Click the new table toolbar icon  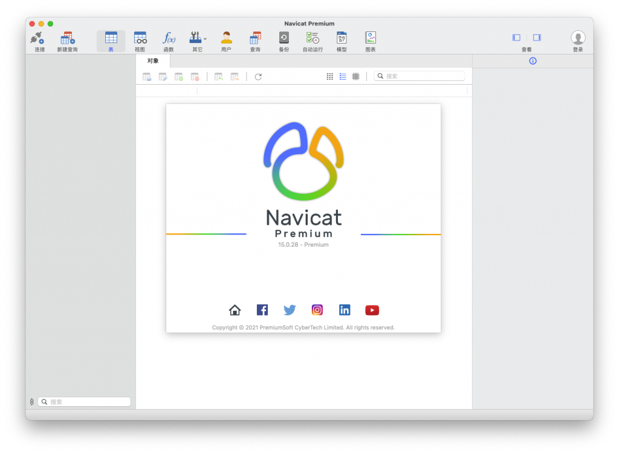point(179,77)
